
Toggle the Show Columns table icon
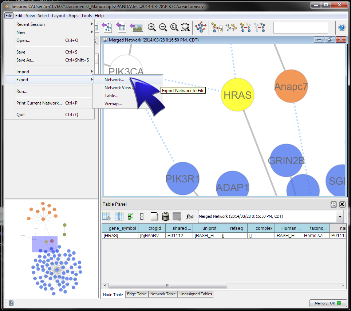click(x=119, y=216)
